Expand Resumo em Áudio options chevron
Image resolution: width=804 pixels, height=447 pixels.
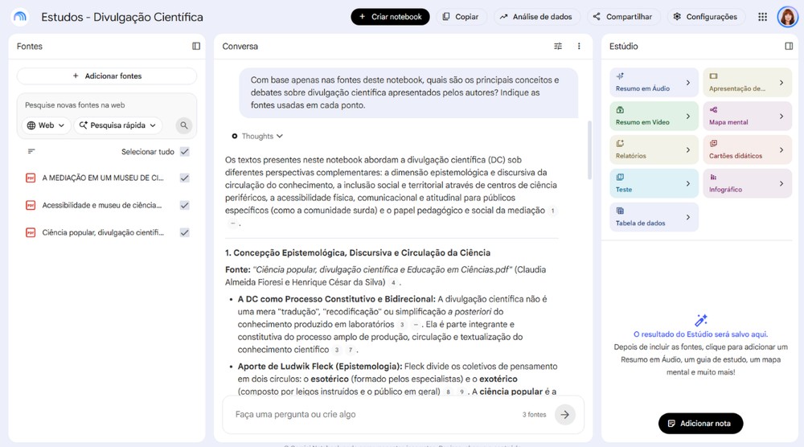(688, 83)
